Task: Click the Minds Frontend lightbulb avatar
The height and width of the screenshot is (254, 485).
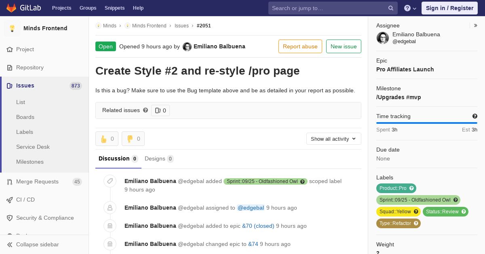Action: 12,28
